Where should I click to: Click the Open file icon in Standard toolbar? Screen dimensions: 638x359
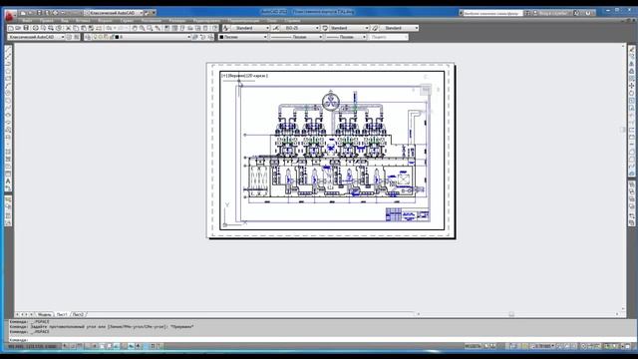pos(18,28)
